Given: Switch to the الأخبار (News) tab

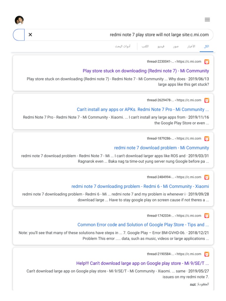Looking at the screenshot, I should point(191,46).
